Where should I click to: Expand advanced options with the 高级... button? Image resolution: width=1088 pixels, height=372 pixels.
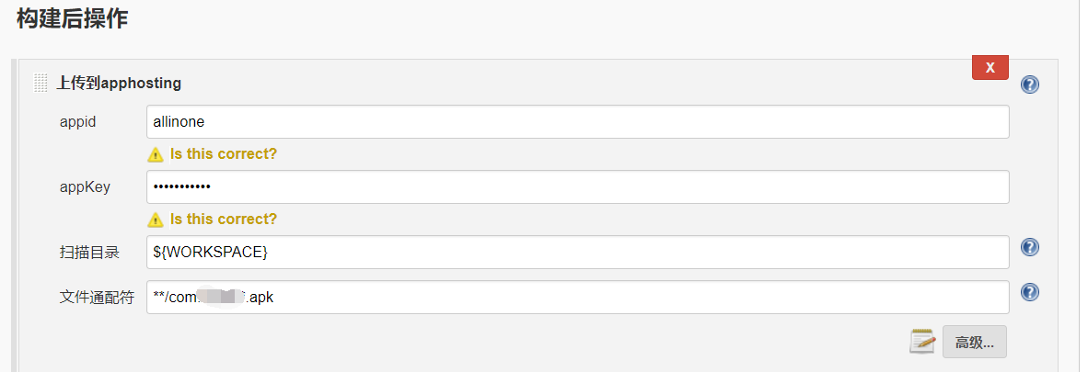click(974, 342)
